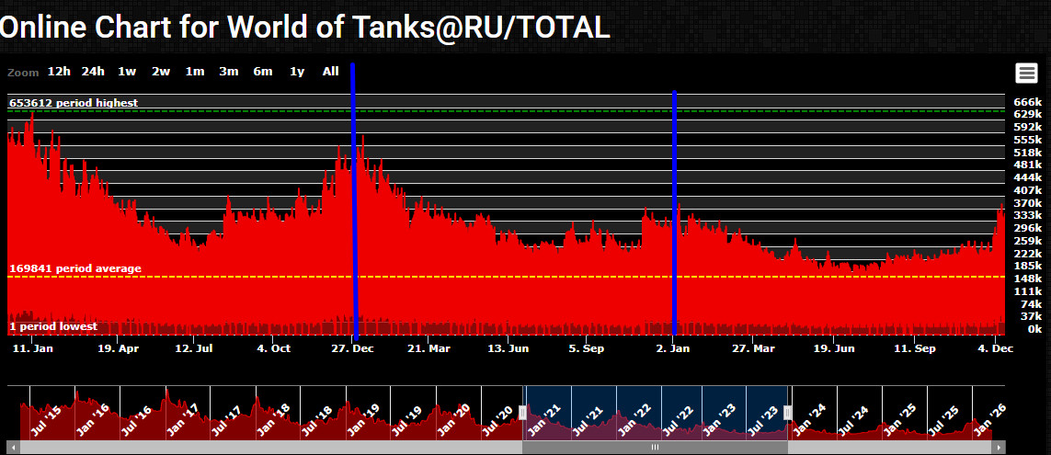Click the horizontal scrollbar thumb
Viewport: 1051px width, 455px height.
pyautogui.click(x=655, y=447)
